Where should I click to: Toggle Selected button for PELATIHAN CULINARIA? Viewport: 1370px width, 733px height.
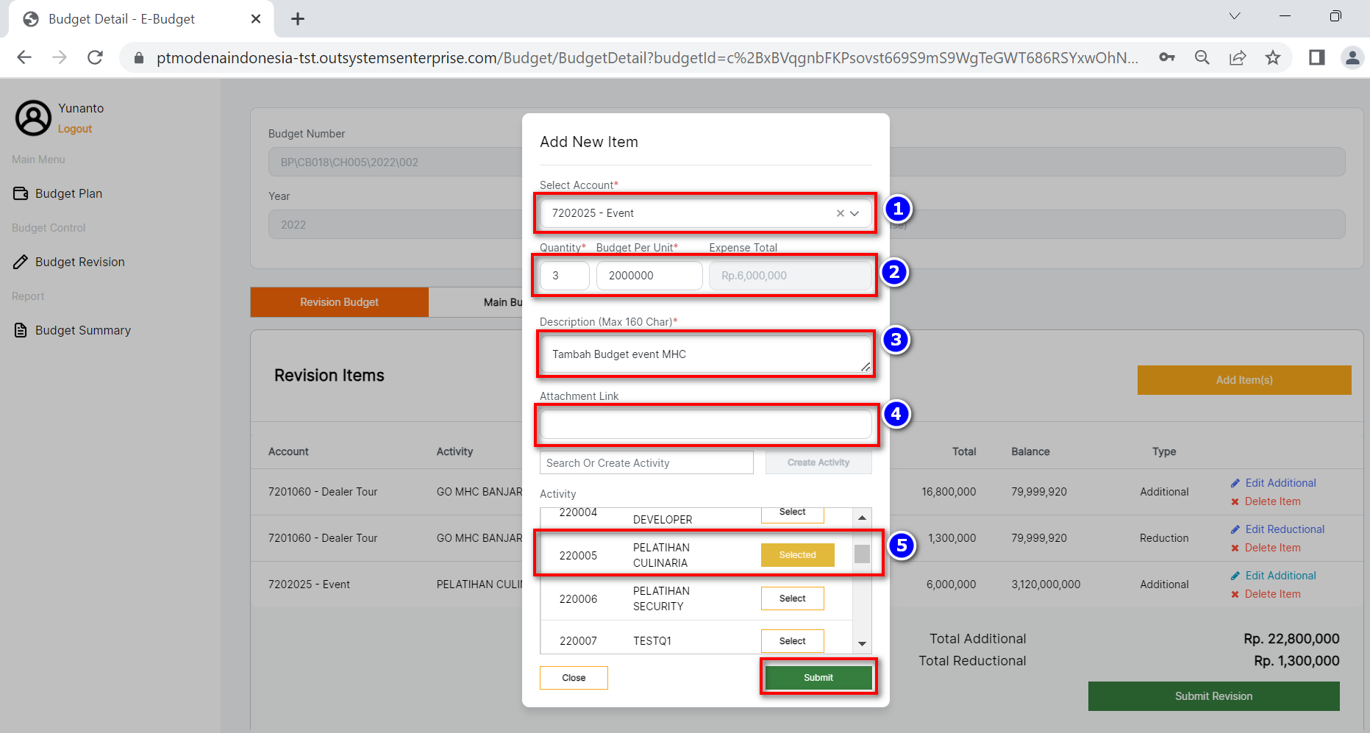(x=797, y=555)
